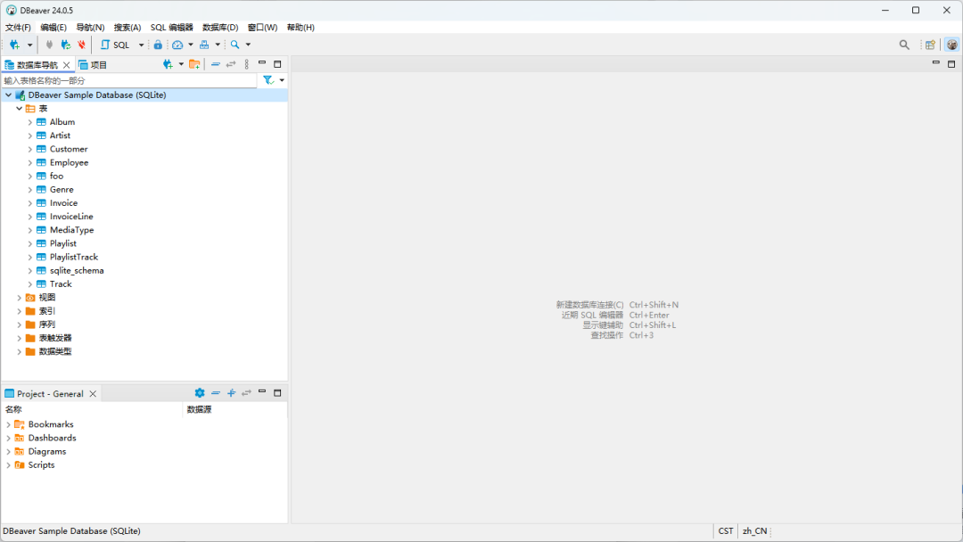The image size is (963, 542).
Task: Click the new database connection plug icon in the main toolbar
Action: (15, 45)
